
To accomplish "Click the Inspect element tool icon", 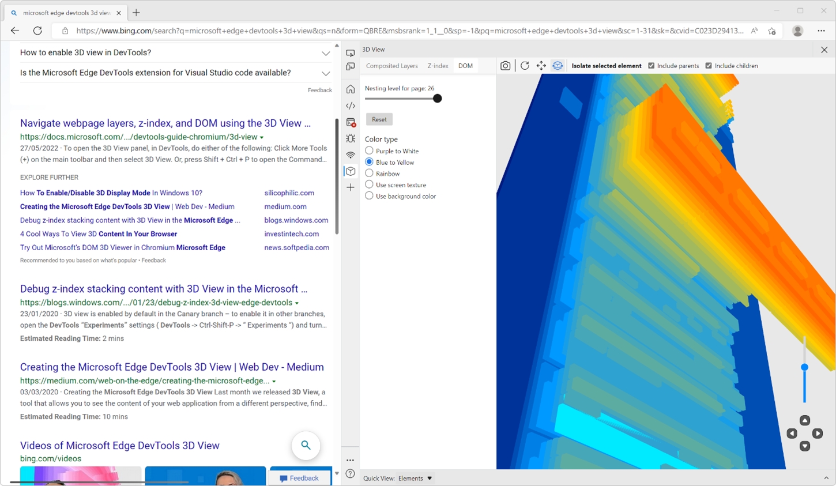I will tap(351, 53).
